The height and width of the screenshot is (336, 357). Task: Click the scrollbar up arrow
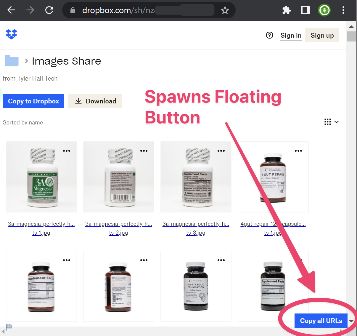tap(351, 27)
